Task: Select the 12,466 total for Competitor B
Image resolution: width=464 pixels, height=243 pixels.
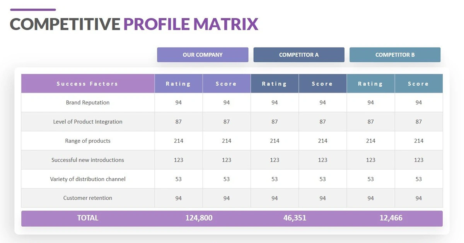Action: [391, 218]
